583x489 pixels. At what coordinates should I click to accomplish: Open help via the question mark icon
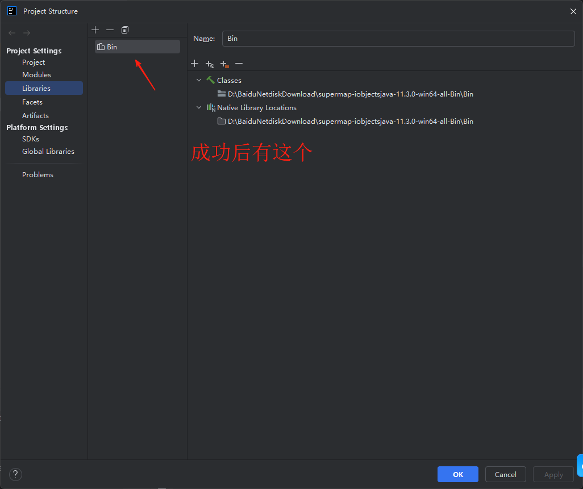(15, 474)
